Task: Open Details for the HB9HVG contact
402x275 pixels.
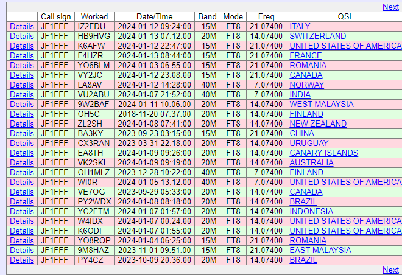Action: tap(22, 37)
